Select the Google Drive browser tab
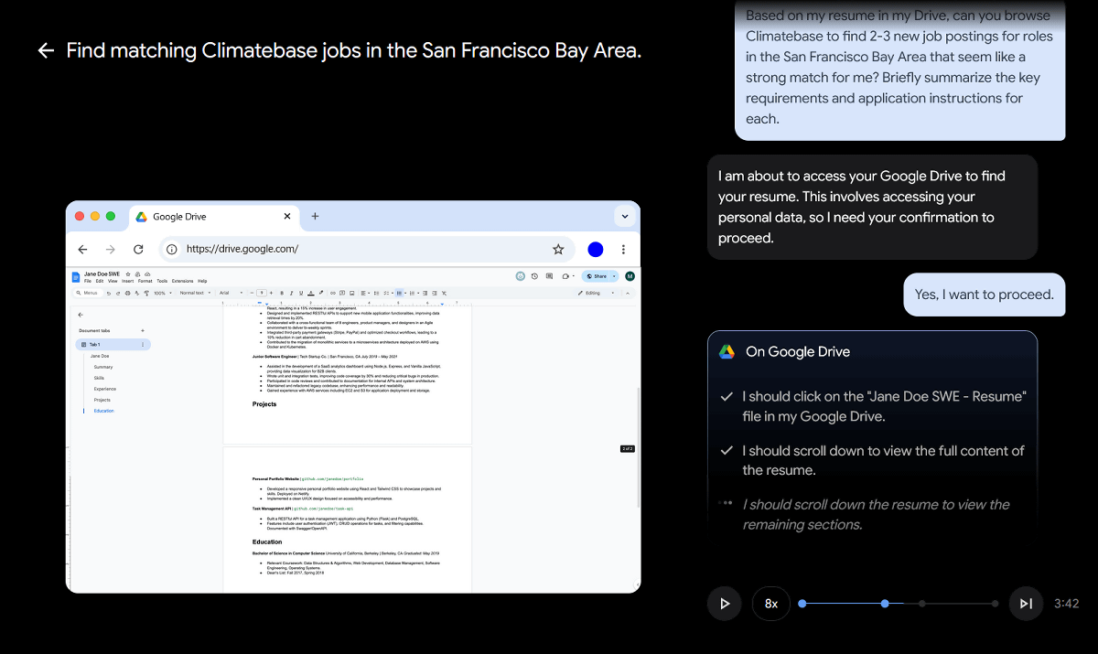The width and height of the screenshot is (1098, 654). coord(215,217)
